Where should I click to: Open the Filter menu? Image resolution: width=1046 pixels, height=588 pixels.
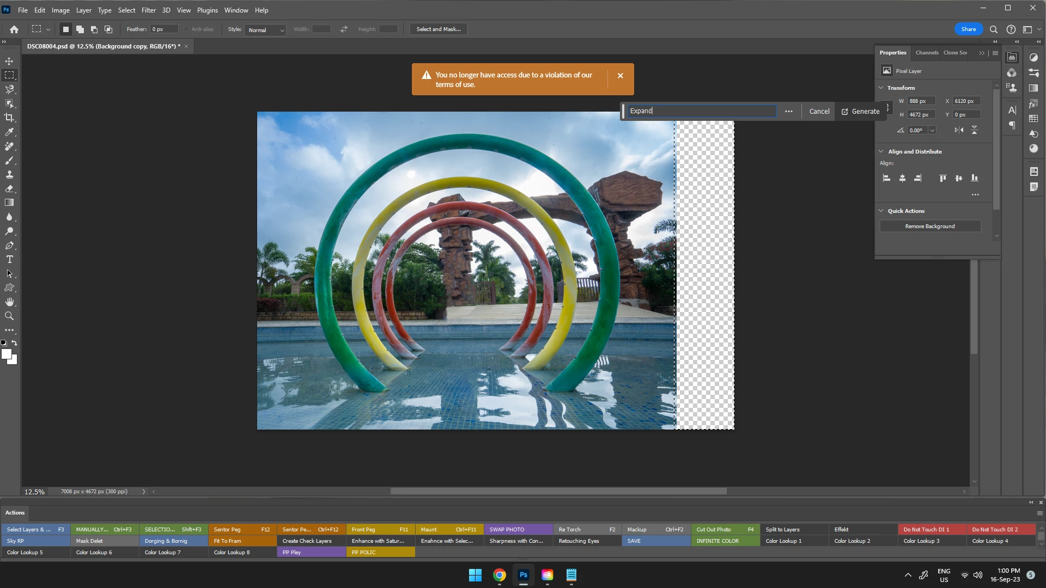coord(148,10)
